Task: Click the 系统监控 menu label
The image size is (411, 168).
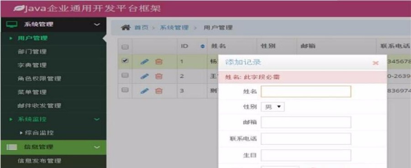Action: click(x=32, y=120)
